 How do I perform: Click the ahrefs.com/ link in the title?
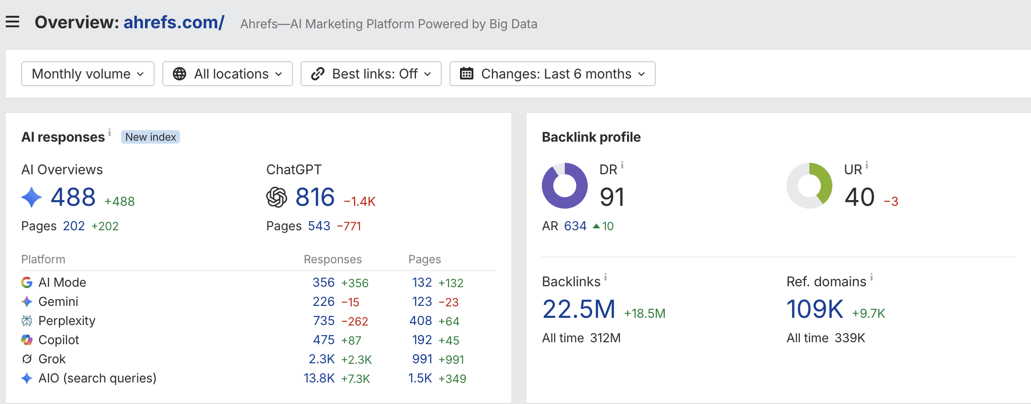(174, 22)
